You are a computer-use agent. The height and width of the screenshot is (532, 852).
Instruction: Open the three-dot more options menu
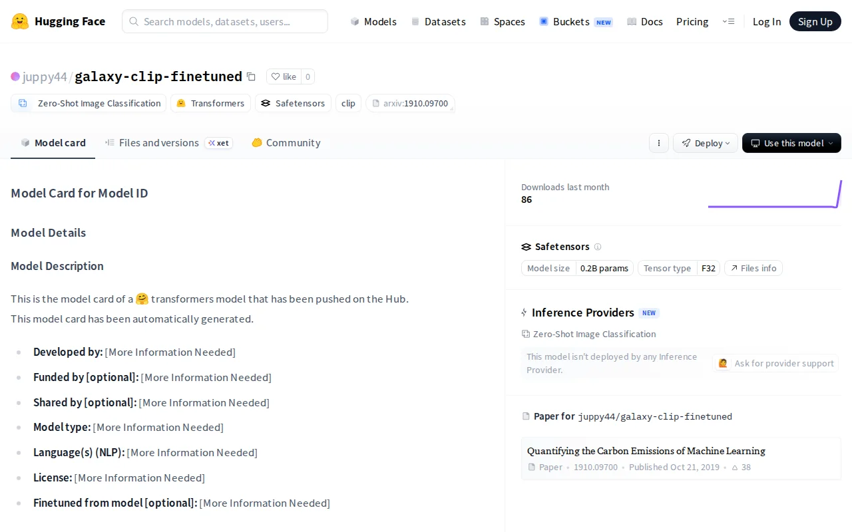coord(659,143)
